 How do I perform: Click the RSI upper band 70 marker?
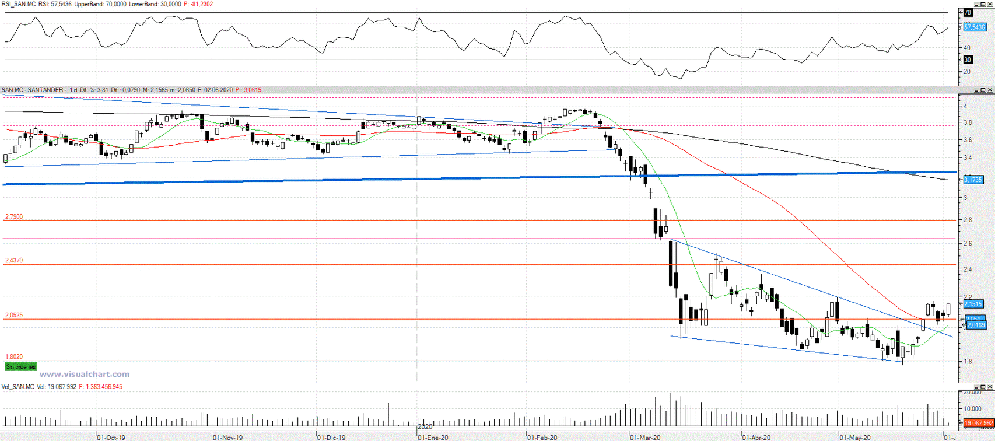tap(968, 12)
